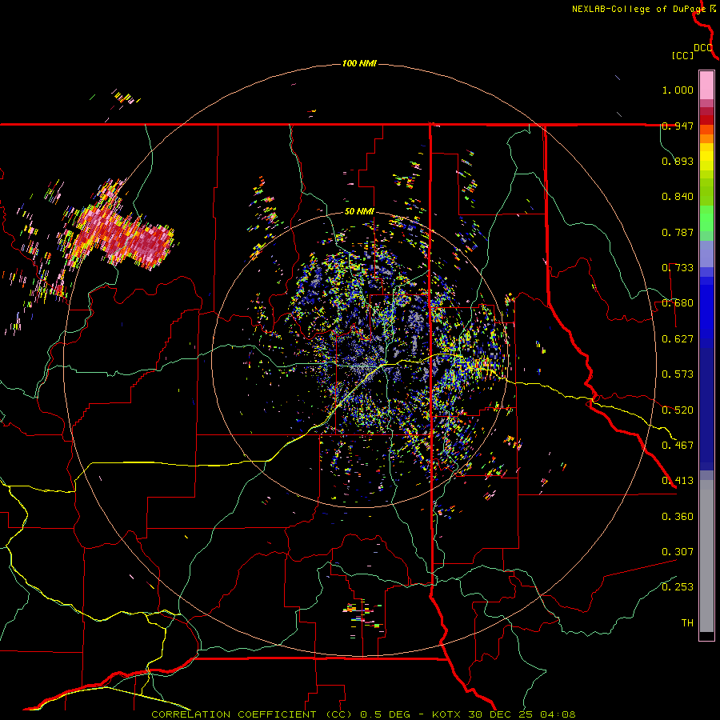Pick the pink segment atop the color scale
Viewport: 720px width, 720px height.
tap(706, 85)
